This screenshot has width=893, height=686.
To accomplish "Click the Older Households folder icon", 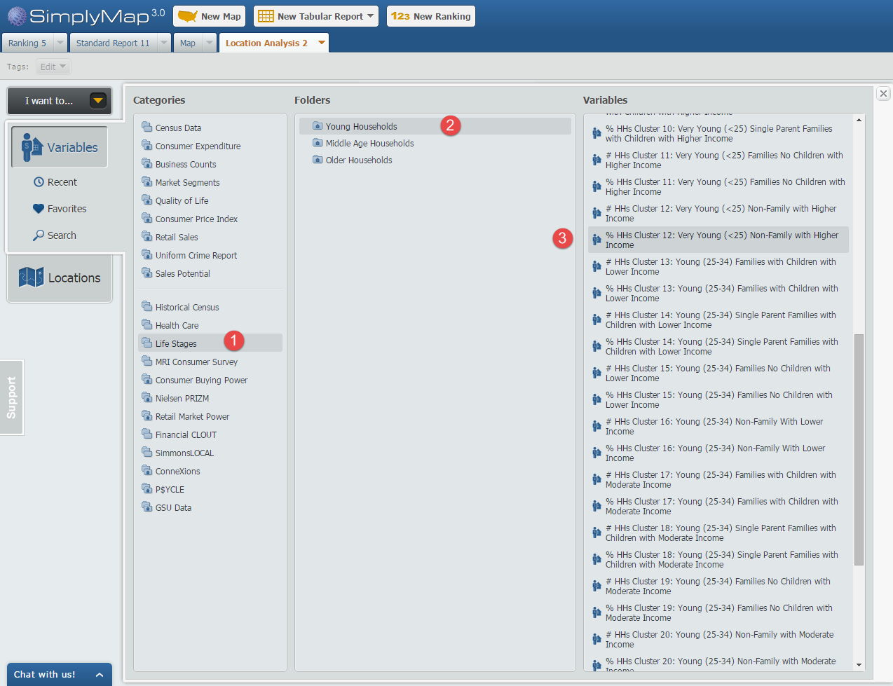I will (x=318, y=160).
